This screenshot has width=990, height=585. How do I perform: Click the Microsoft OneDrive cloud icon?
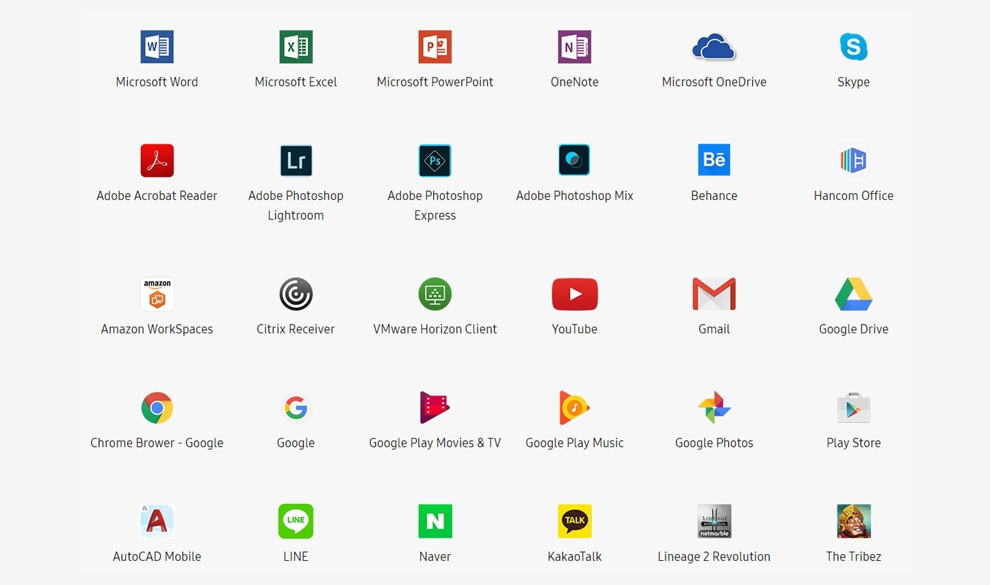tap(714, 47)
